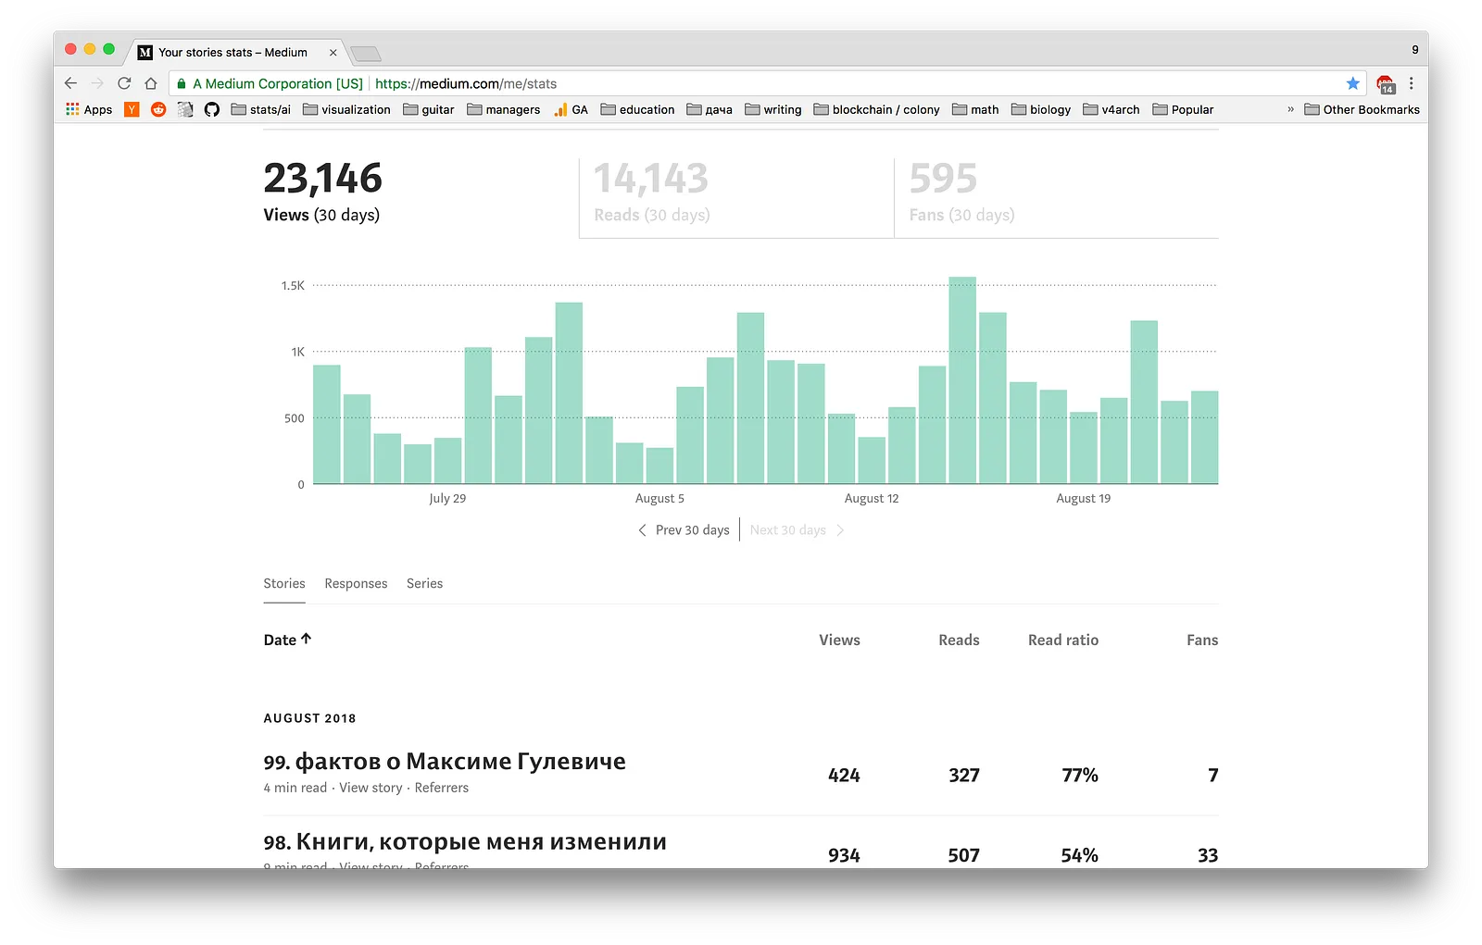
Task: Open View story for story 99
Action: (370, 788)
